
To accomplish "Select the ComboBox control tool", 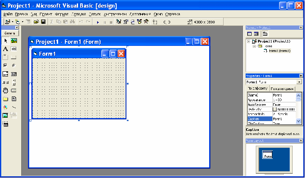I will click(x=6, y=74).
